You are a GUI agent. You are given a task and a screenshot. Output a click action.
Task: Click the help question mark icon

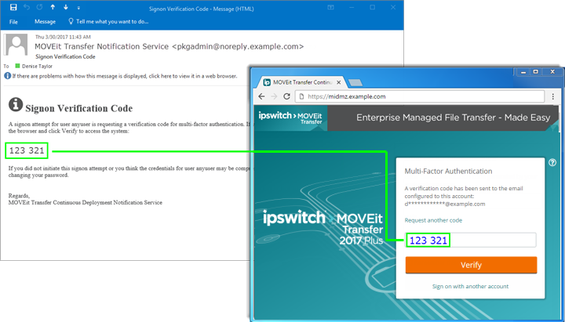[552, 163]
